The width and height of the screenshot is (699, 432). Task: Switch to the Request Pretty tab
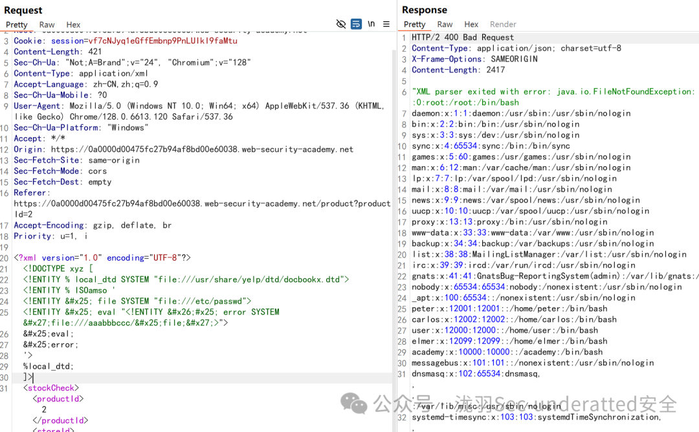[16, 25]
